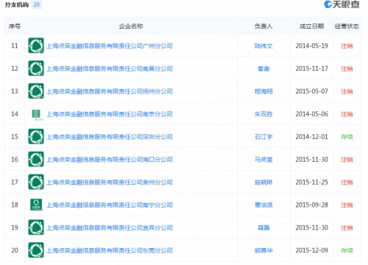Viewport: 368px width, 265px height.
Task: Click the logo of the 南昌分公司 row
Action: (36, 68)
